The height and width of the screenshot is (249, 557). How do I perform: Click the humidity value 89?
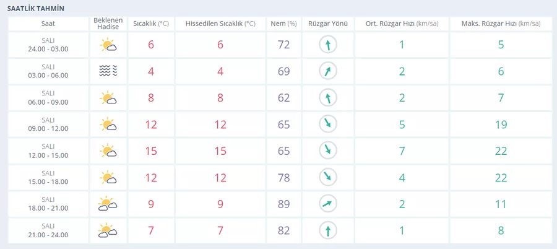(283, 204)
